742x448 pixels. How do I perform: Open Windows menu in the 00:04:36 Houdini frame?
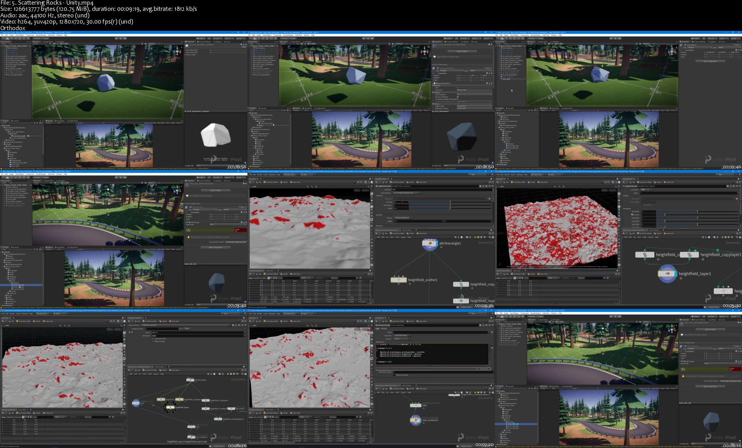272,175
